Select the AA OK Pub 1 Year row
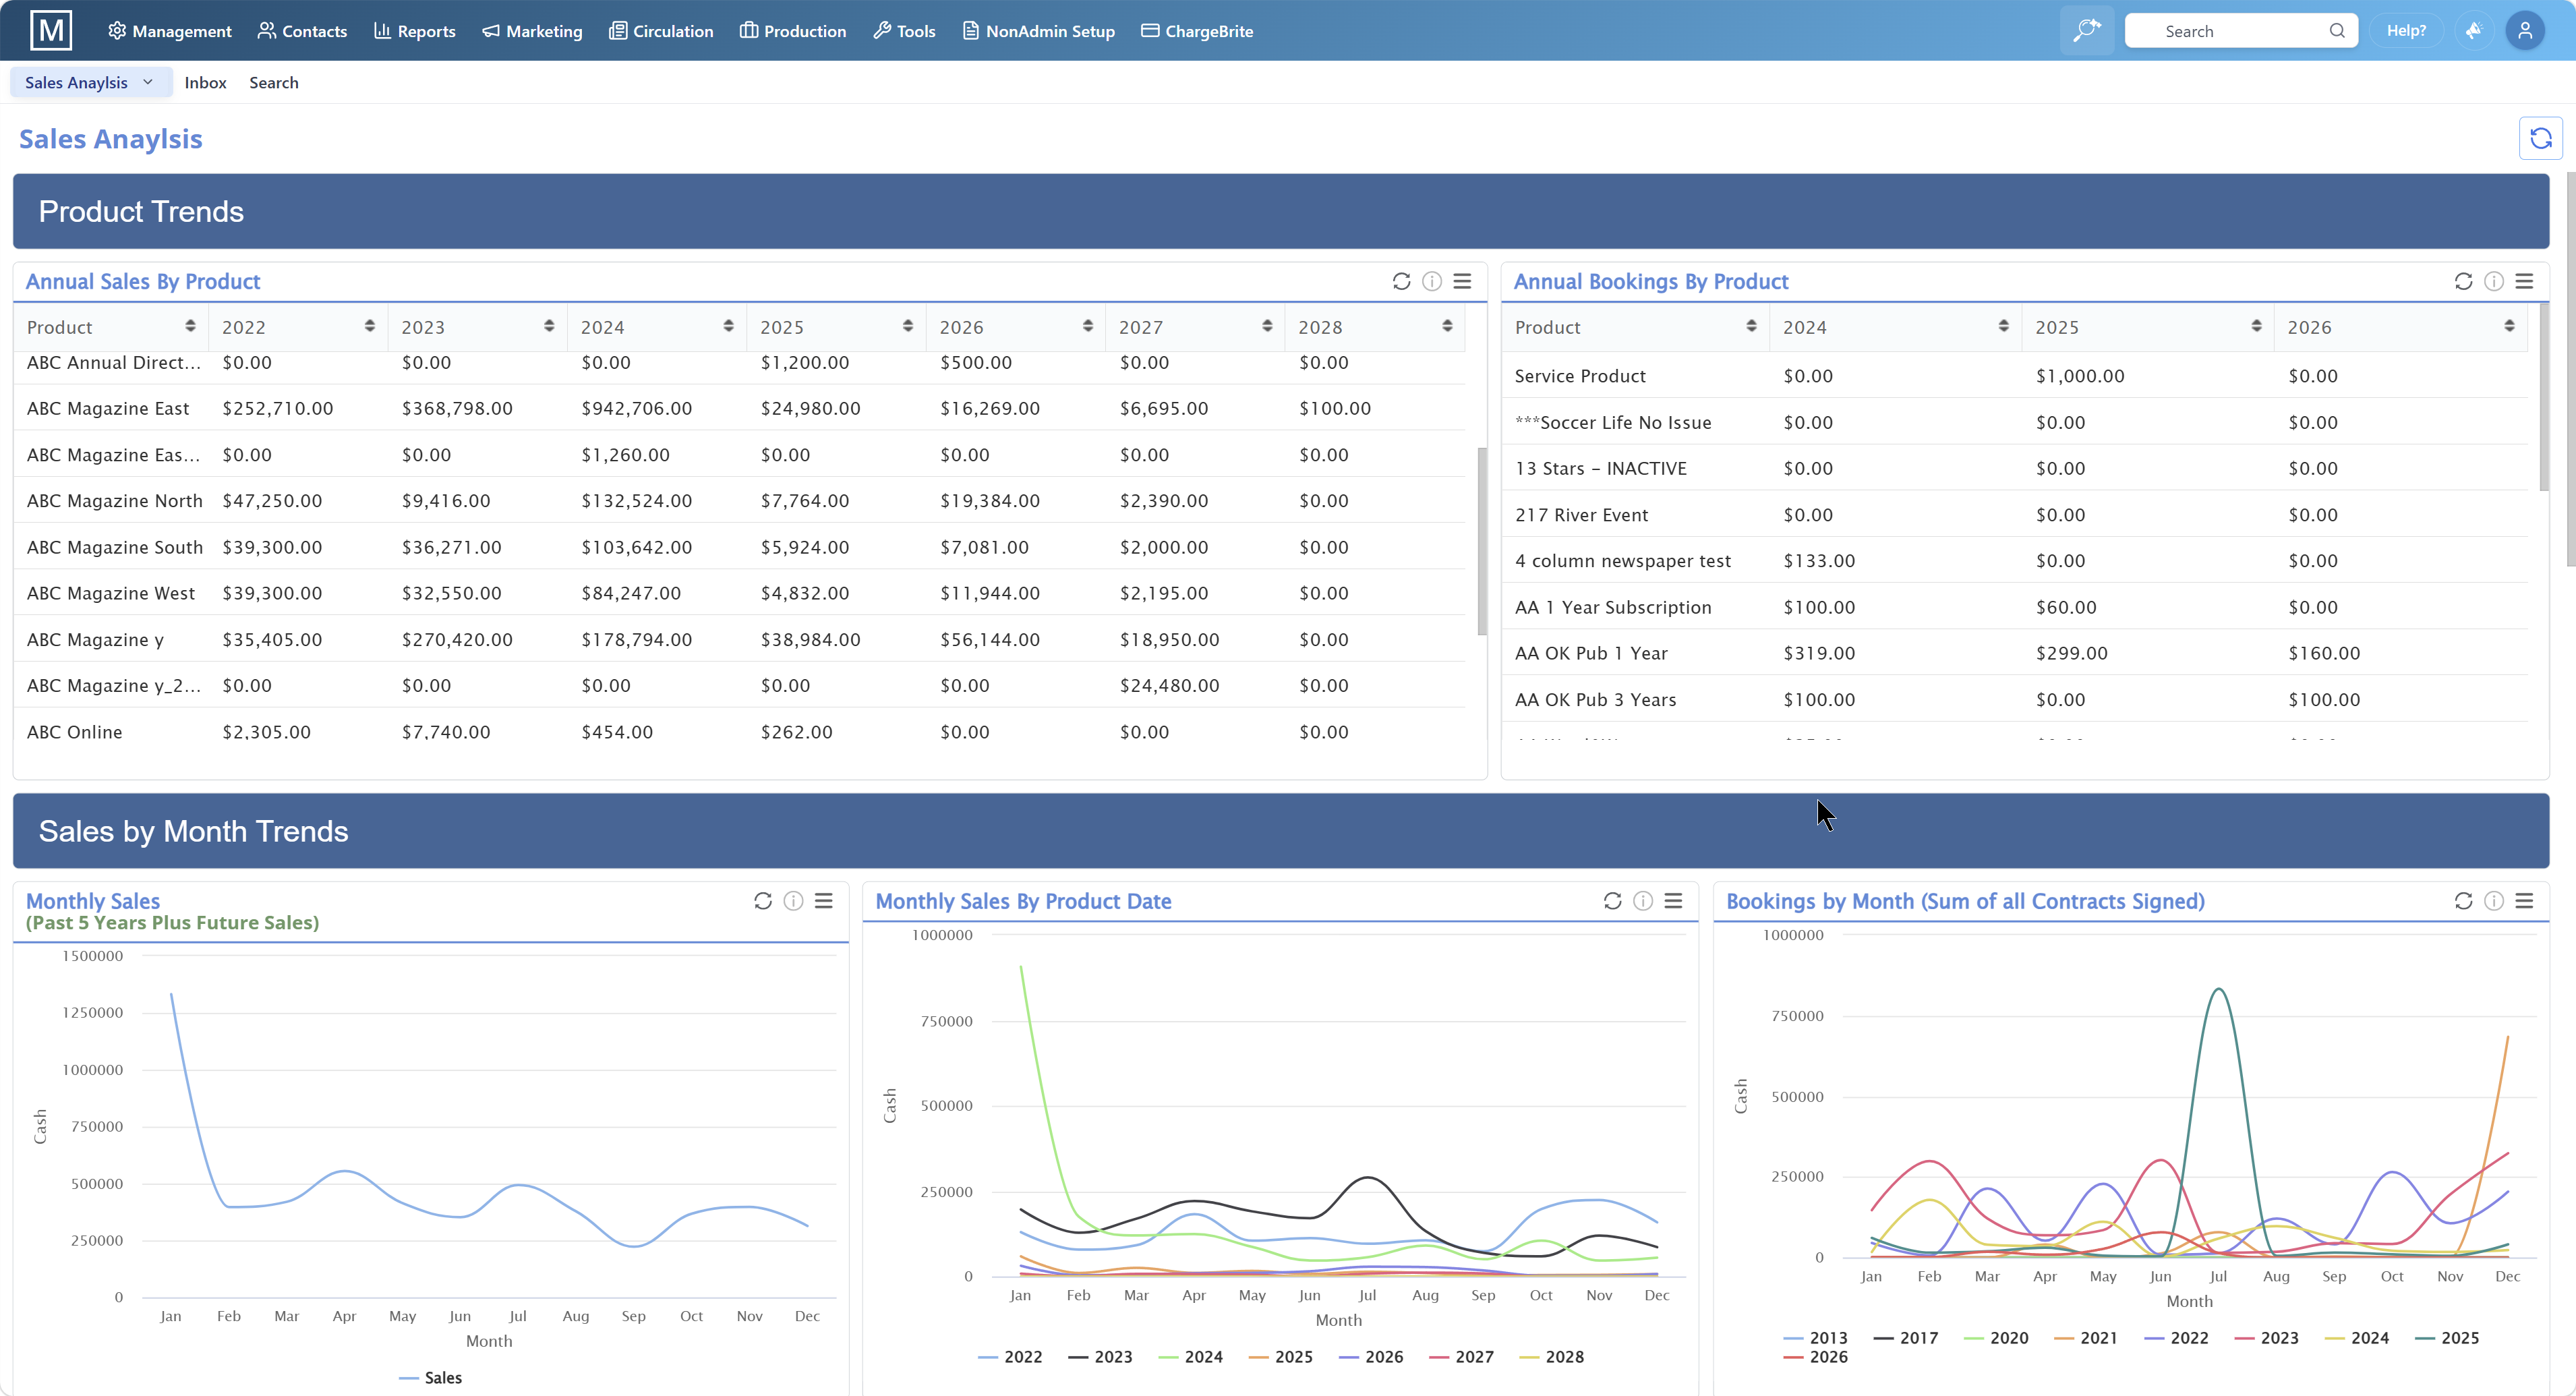The height and width of the screenshot is (1396, 2576). point(2014,653)
